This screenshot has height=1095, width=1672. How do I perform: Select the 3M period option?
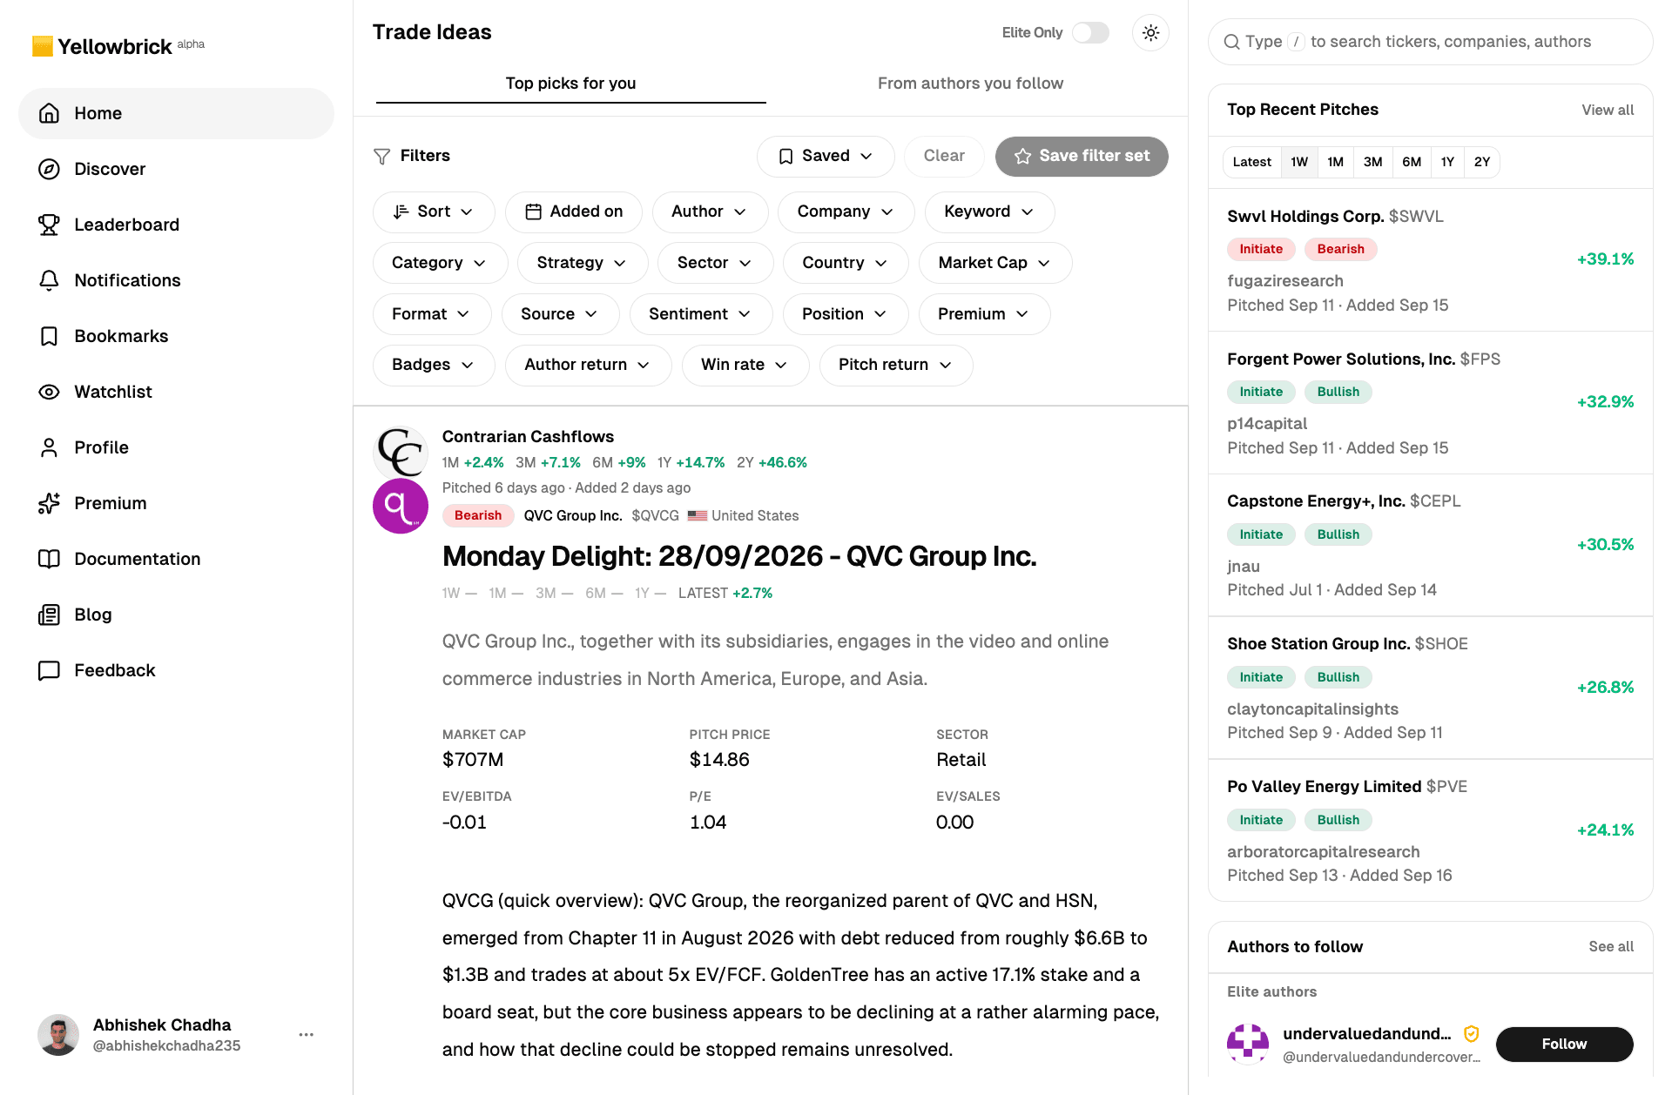click(1372, 162)
